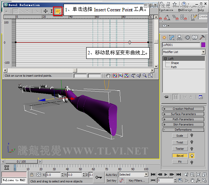
Task: Collapse the Deformations rollout
Action: coord(183,129)
